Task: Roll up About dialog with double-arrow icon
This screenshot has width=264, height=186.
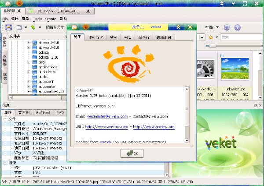Action: pos(178,27)
